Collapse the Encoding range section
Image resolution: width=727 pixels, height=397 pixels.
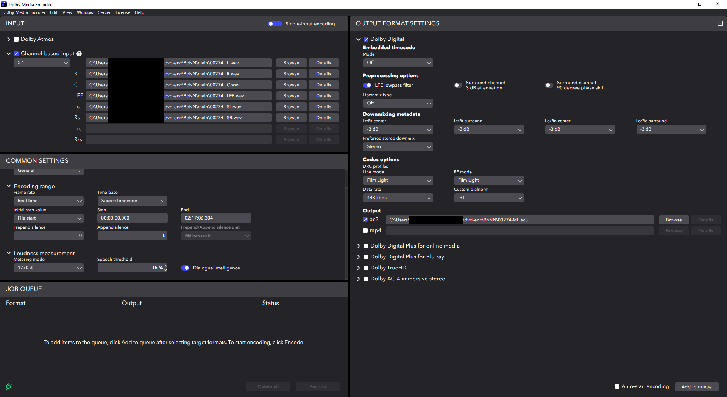pyautogui.click(x=9, y=186)
